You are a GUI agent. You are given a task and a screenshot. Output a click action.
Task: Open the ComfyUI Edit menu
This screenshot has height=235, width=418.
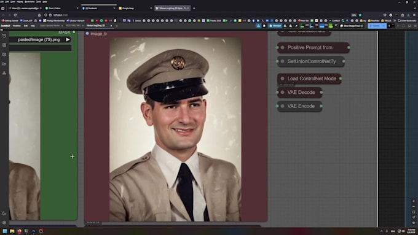tap(26, 26)
